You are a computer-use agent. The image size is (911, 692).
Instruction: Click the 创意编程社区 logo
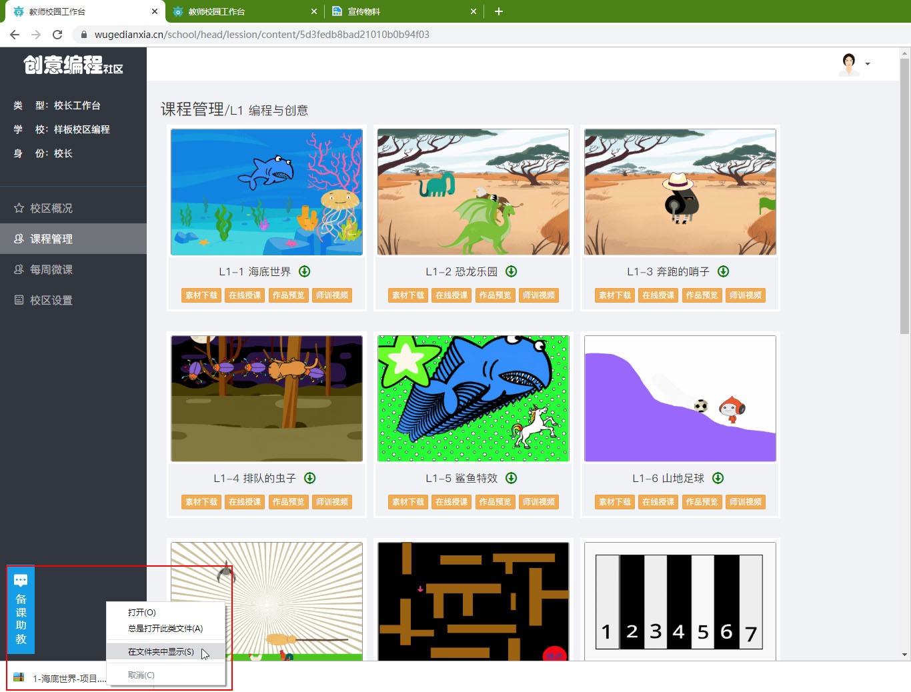click(x=73, y=65)
